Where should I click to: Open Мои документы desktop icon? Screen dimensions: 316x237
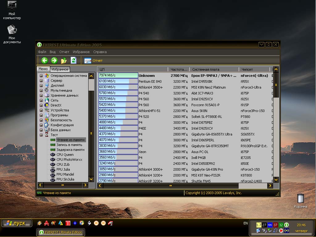point(12,34)
